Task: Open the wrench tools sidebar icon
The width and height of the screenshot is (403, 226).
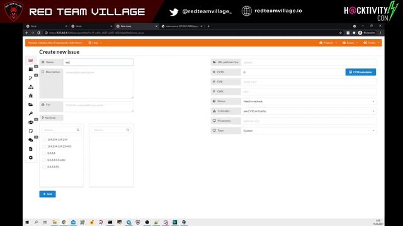Action: pyautogui.click(x=31, y=114)
